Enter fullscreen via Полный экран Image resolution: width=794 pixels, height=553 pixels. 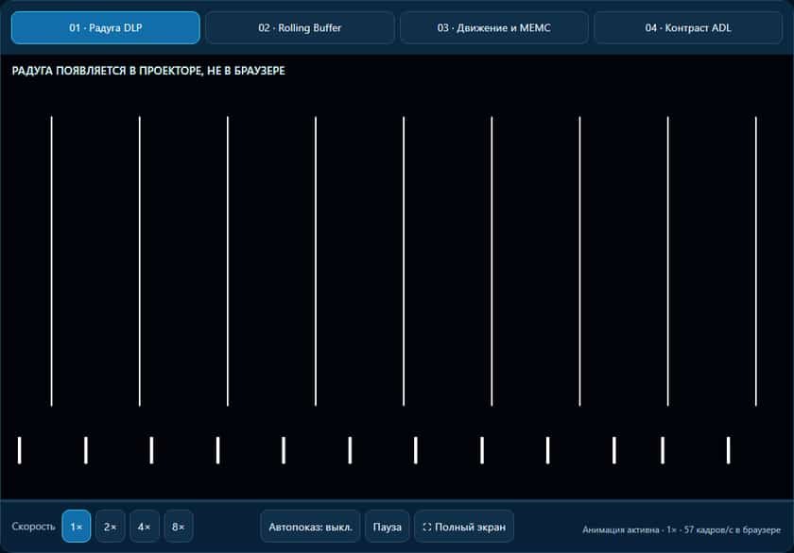click(x=464, y=527)
